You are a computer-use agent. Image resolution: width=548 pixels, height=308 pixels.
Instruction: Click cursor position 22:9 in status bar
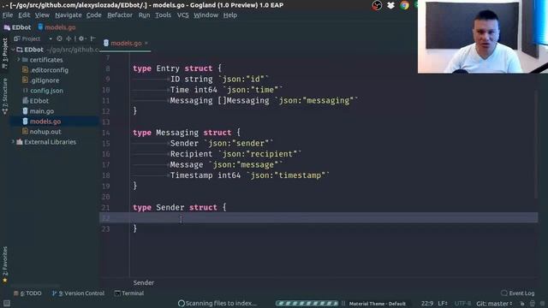(x=427, y=304)
